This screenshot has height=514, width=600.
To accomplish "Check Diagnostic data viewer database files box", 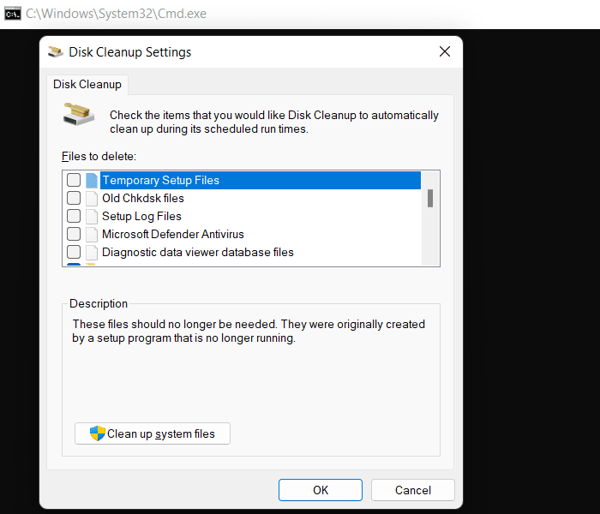I will tap(74, 253).
